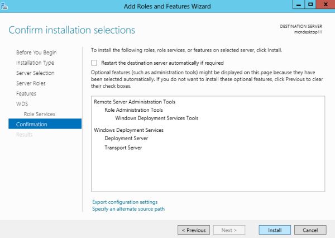Open the WDS step in the sidebar
Viewport: 335px width, 238px height.
(x=22, y=104)
